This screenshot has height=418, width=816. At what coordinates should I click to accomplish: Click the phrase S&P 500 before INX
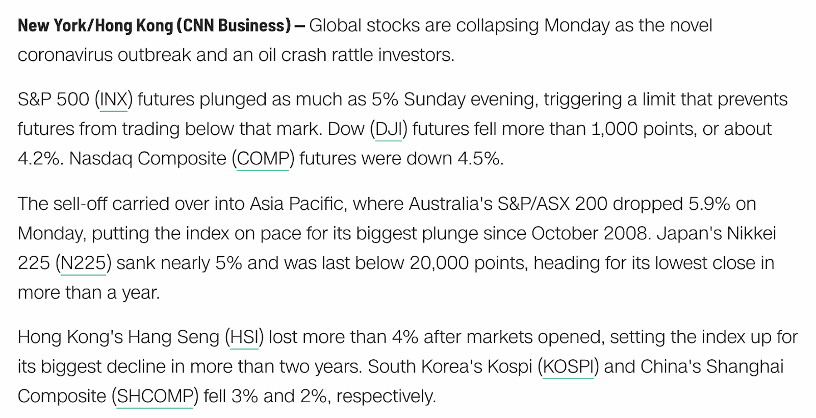[x=53, y=100]
